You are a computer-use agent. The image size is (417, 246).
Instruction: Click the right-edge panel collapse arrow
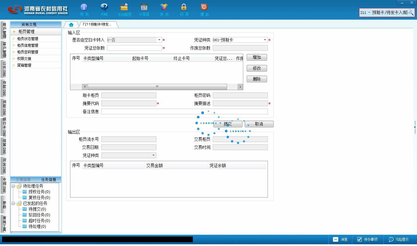[x=415, y=127]
